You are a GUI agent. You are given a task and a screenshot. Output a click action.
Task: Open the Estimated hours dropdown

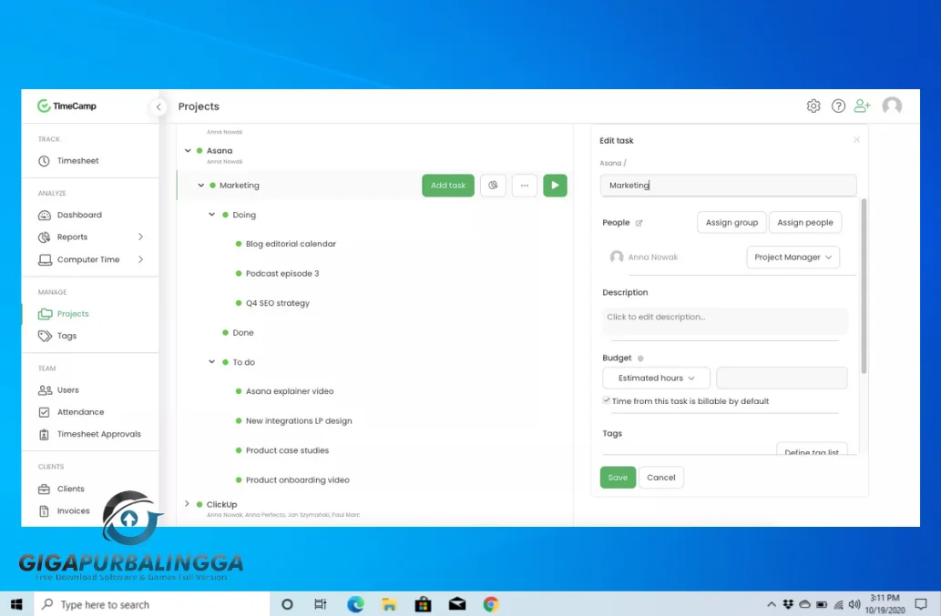click(656, 378)
